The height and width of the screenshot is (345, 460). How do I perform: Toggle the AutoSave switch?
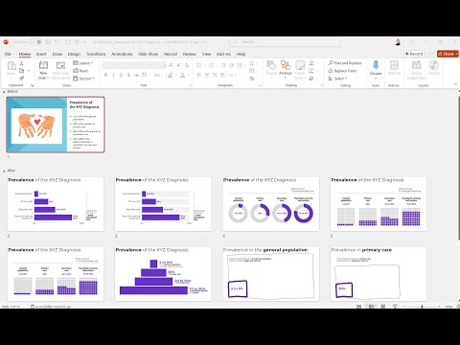(35, 42)
